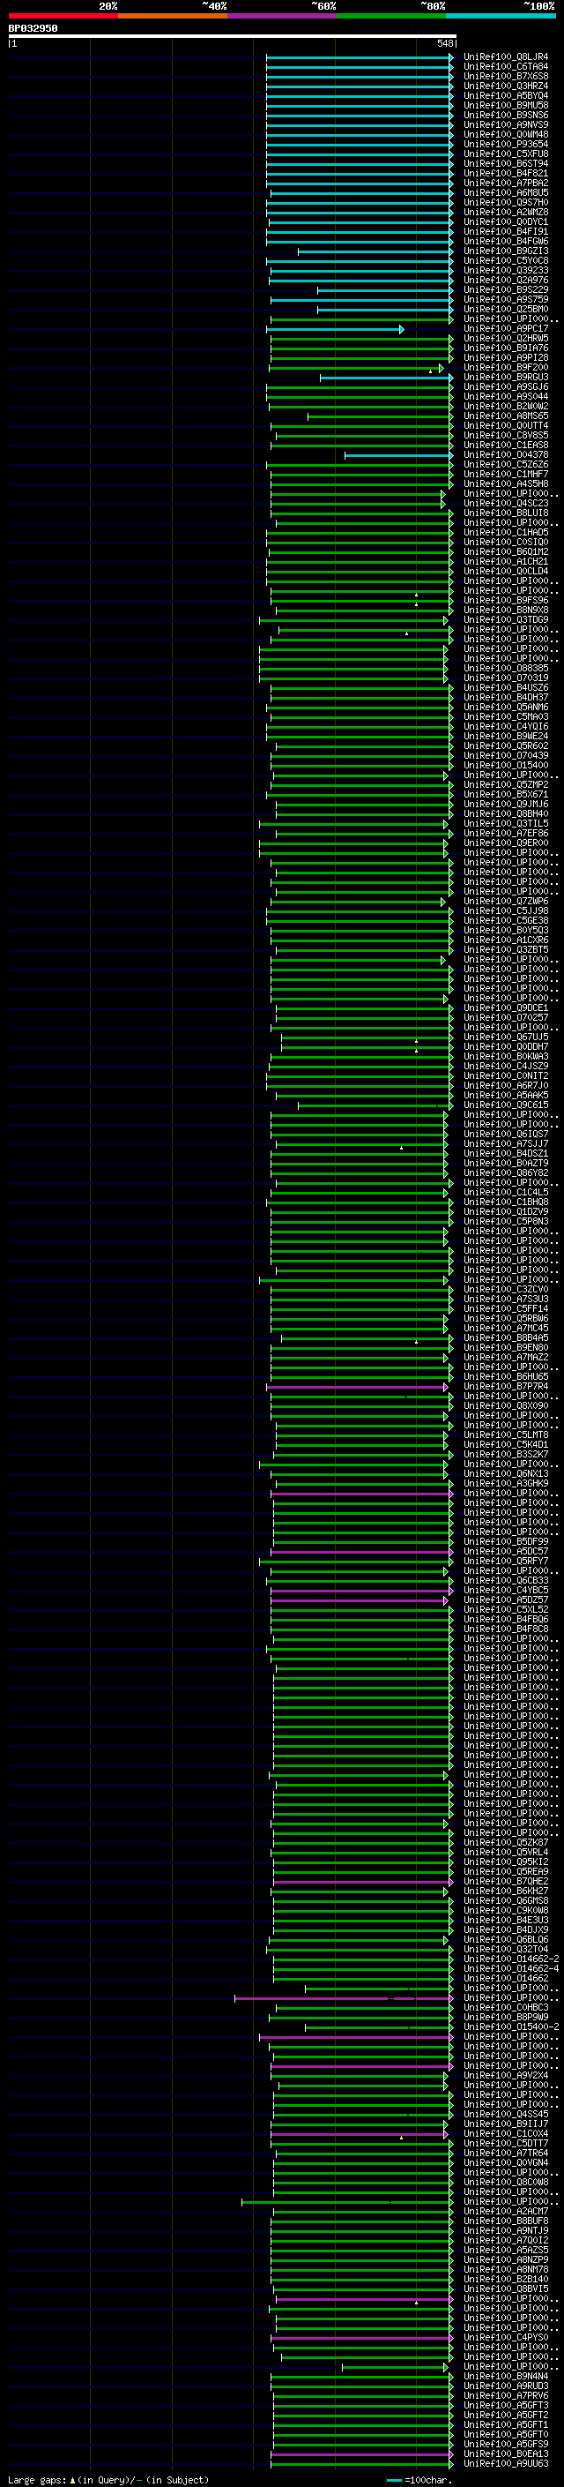Select hit UniRef100_C6TA04
564x2487 pixels.
505,67
